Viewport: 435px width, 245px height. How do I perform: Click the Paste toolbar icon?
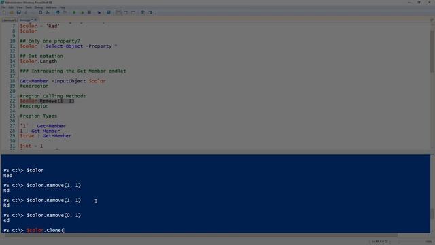[41, 12]
